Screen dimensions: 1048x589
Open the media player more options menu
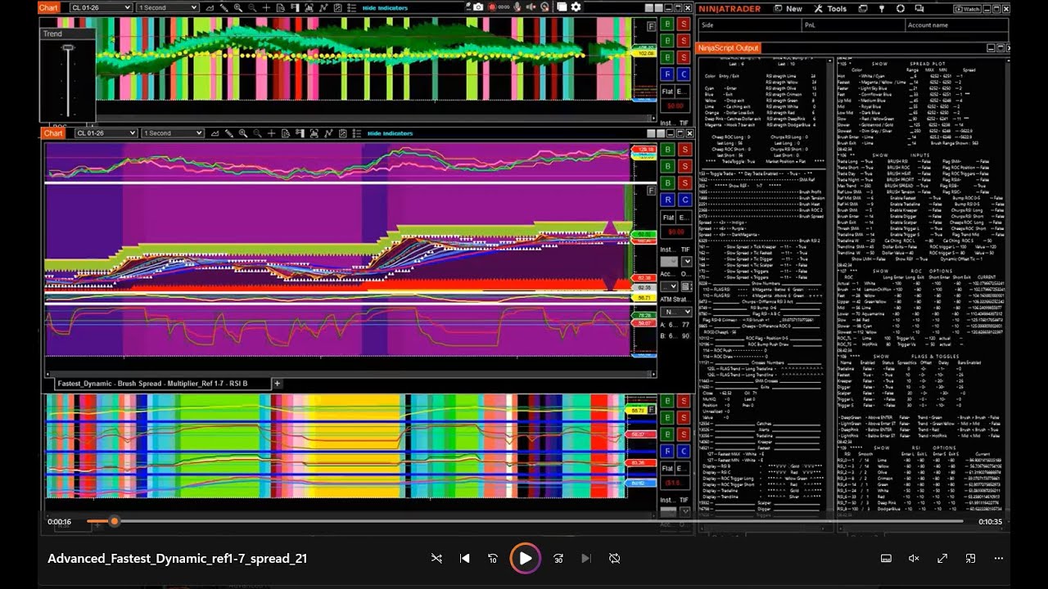(x=999, y=558)
